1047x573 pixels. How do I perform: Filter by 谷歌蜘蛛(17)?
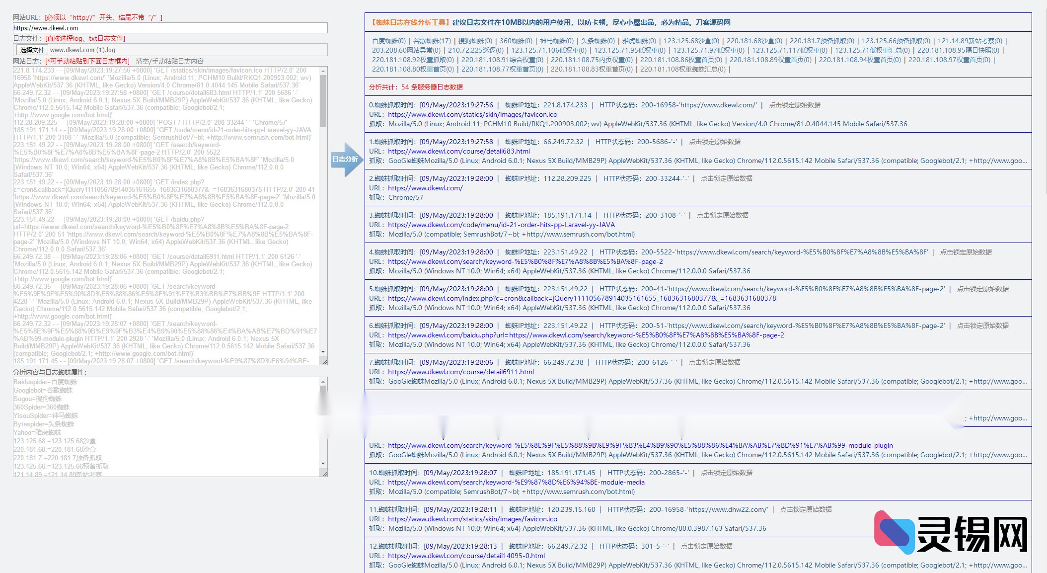tap(432, 41)
